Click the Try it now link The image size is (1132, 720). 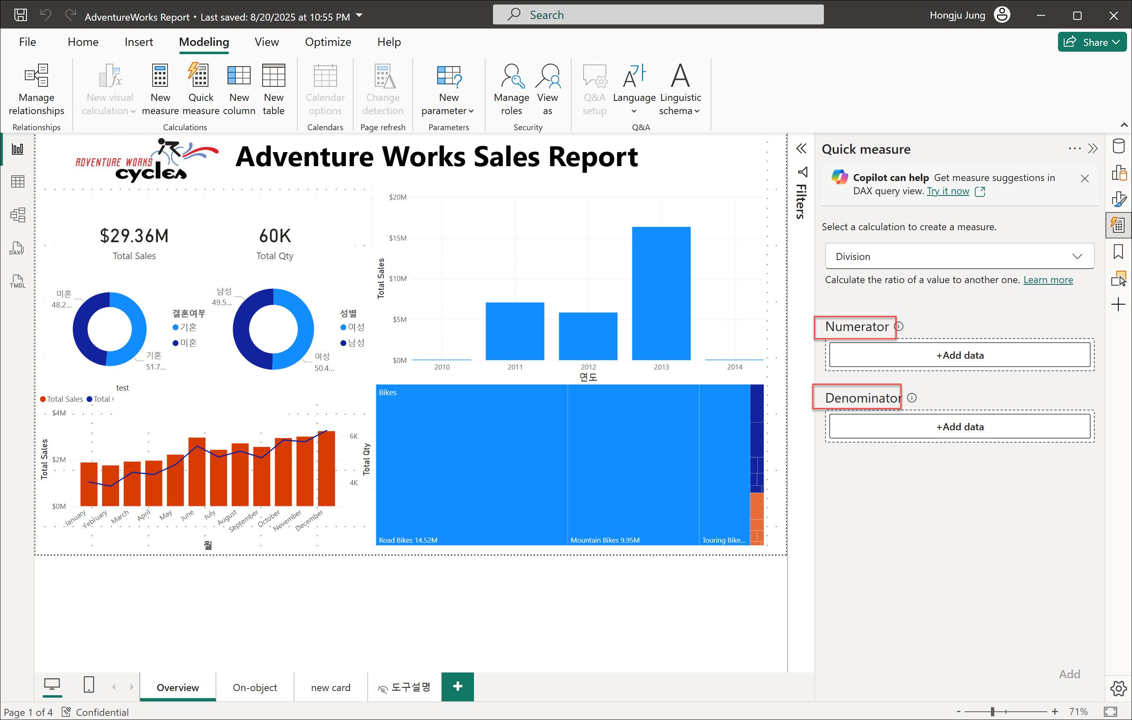[x=948, y=191]
